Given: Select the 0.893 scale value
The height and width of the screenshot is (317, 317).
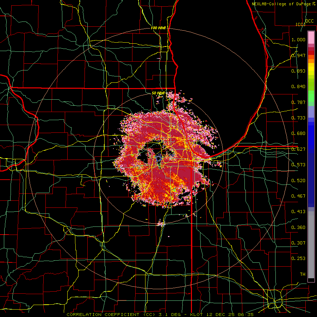Looking at the screenshot, I should (x=298, y=71).
